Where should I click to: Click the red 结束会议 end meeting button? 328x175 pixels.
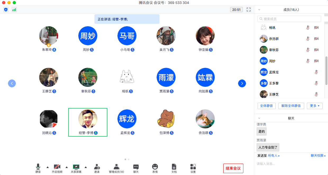point(233,168)
